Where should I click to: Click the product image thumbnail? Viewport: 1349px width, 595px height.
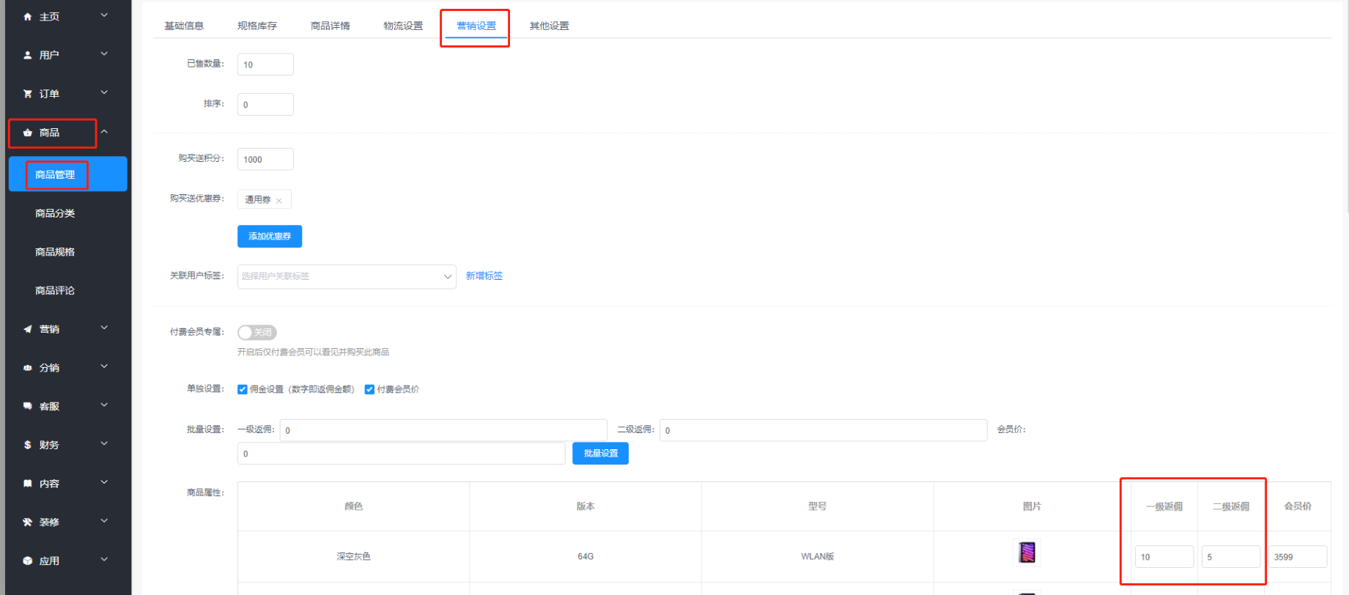click(1027, 552)
